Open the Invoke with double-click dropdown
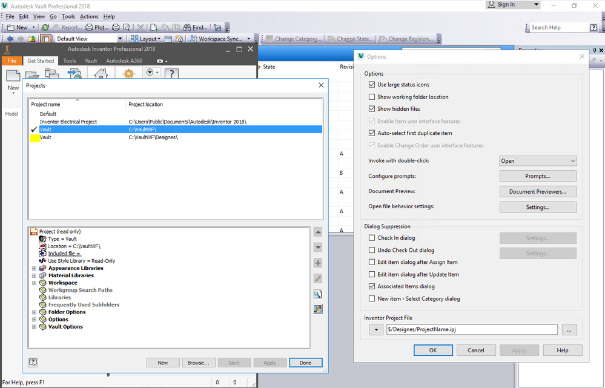605x388 pixels. coord(538,161)
